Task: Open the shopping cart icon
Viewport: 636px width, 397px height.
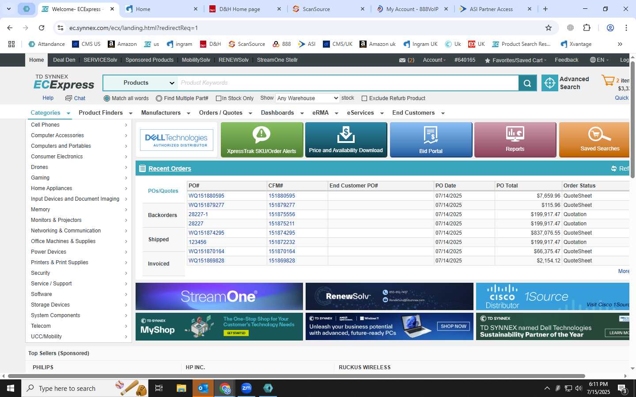Action: click(608, 80)
